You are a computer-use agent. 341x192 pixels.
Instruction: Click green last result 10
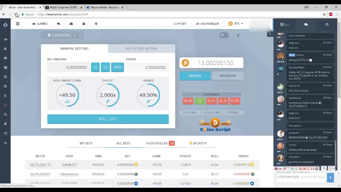(x=200, y=101)
